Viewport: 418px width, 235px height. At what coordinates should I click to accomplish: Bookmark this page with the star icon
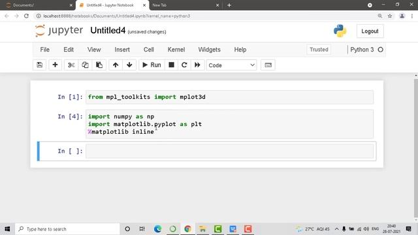(390, 16)
